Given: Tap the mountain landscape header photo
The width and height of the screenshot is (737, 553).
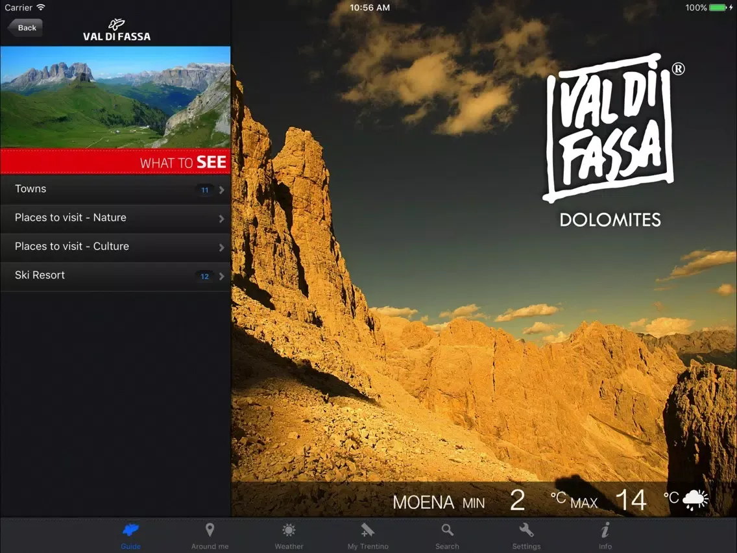Looking at the screenshot, I should tap(115, 97).
